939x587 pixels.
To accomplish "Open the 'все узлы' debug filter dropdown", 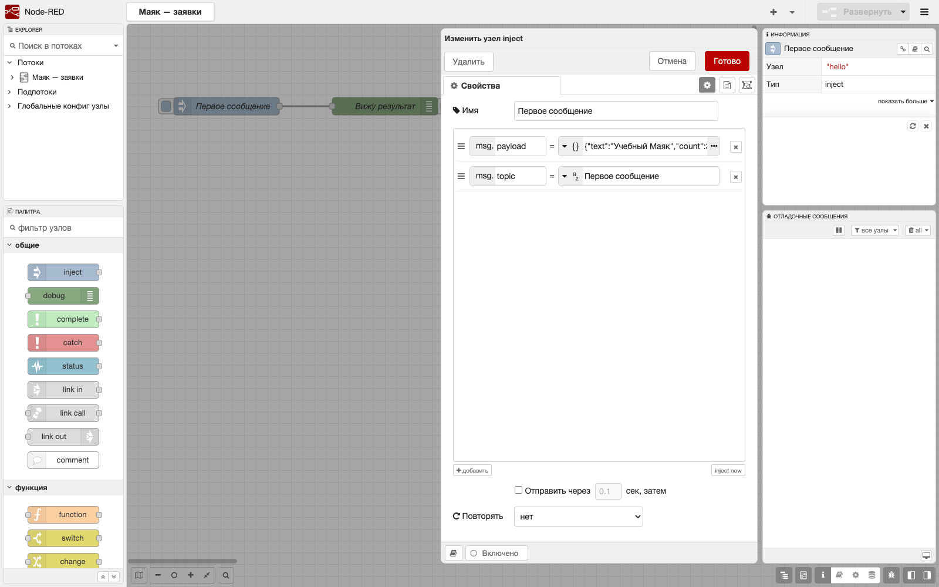I will click(x=875, y=230).
